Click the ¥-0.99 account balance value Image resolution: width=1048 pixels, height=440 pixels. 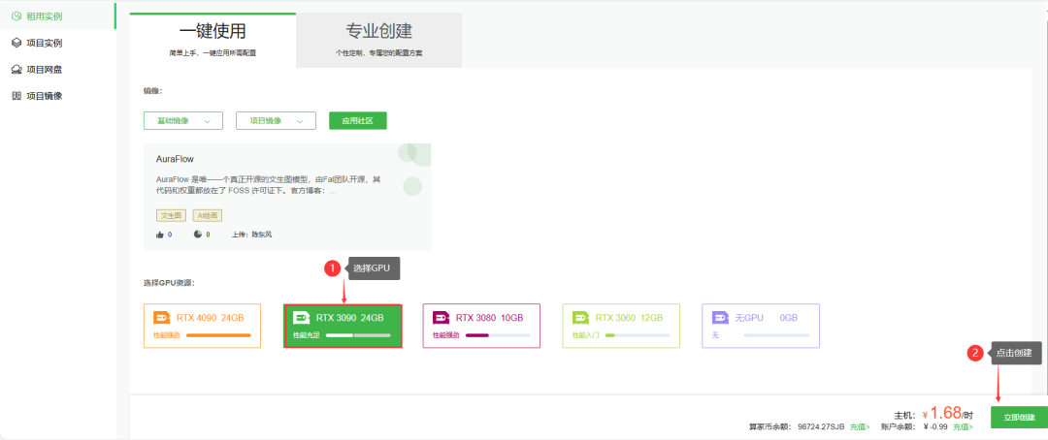click(935, 426)
